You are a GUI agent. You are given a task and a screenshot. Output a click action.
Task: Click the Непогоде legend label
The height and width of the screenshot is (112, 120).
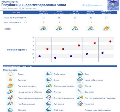[x=89, y=104]
